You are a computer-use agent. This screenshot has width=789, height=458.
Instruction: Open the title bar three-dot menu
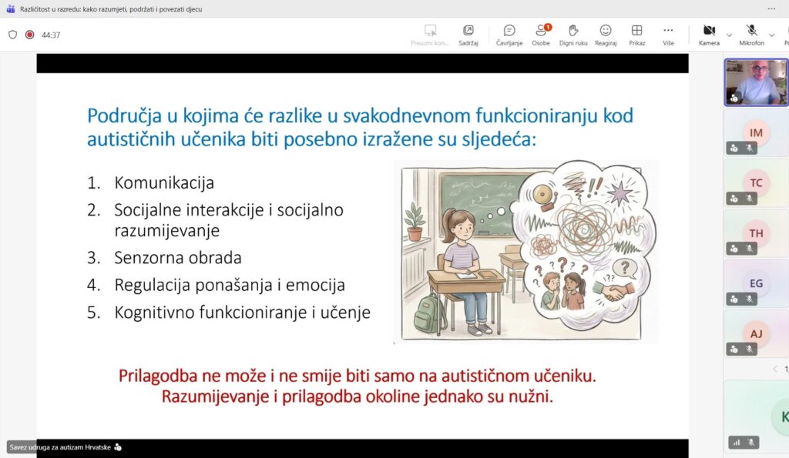click(x=771, y=9)
